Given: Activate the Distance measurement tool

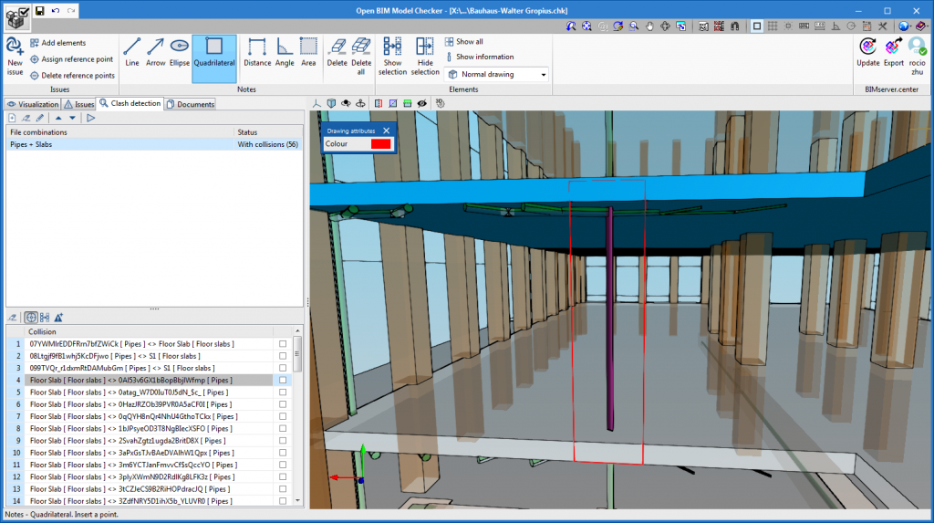Looking at the screenshot, I should click(x=257, y=52).
